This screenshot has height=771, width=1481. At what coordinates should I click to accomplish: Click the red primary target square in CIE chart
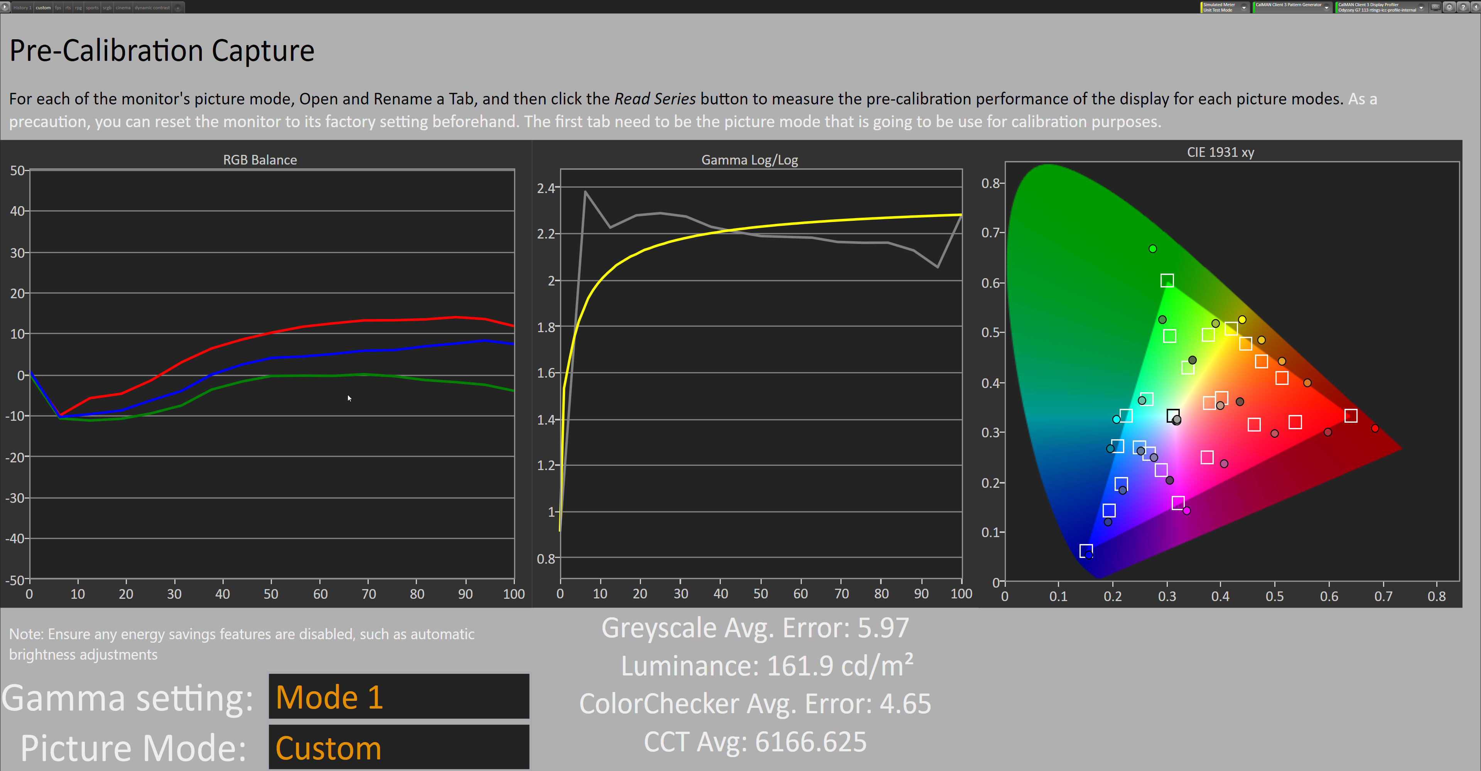(x=1351, y=415)
